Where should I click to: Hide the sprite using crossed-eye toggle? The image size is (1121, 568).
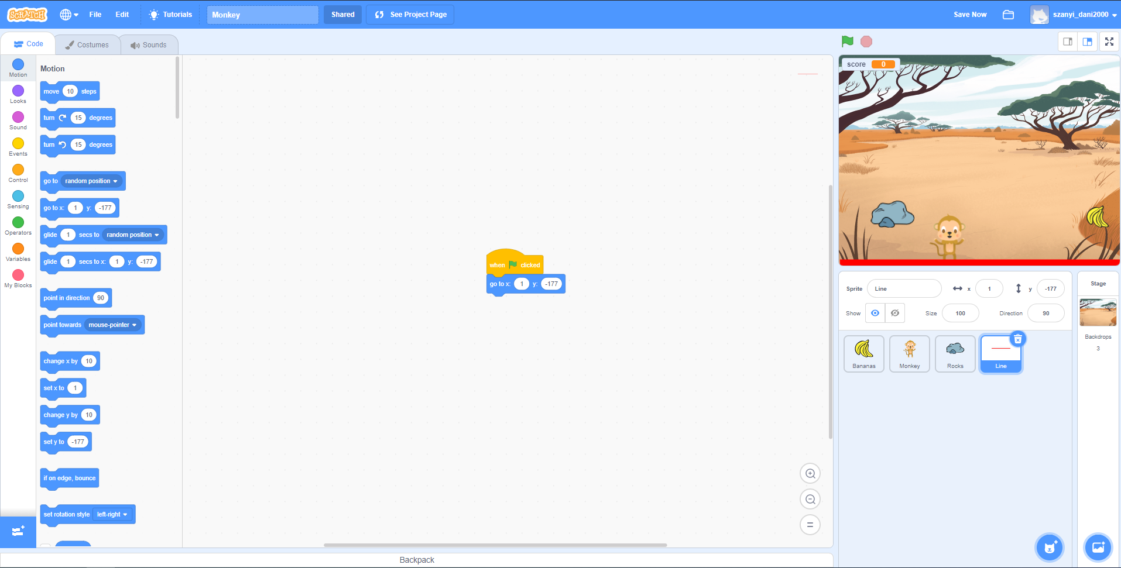click(895, 313)
